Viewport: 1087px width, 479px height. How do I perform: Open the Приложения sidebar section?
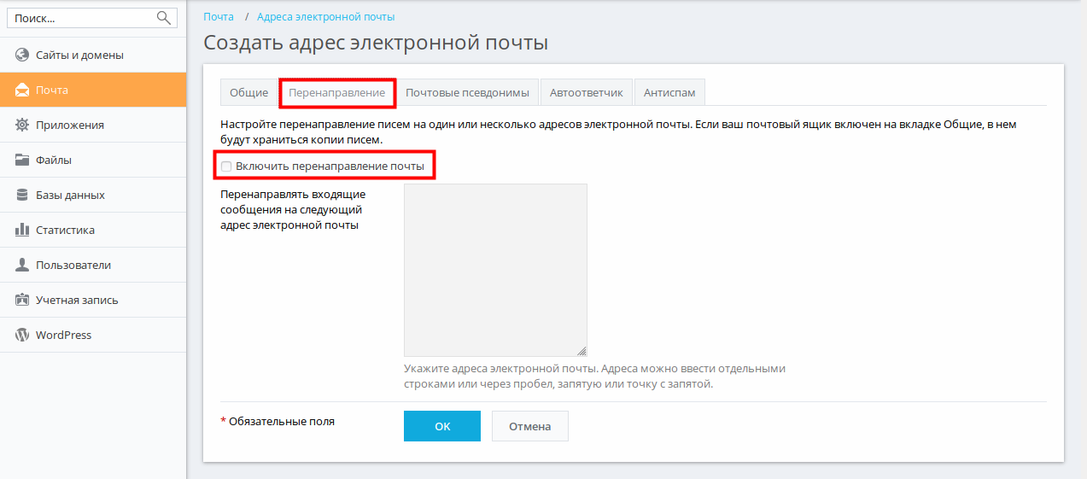click(93, 125)
